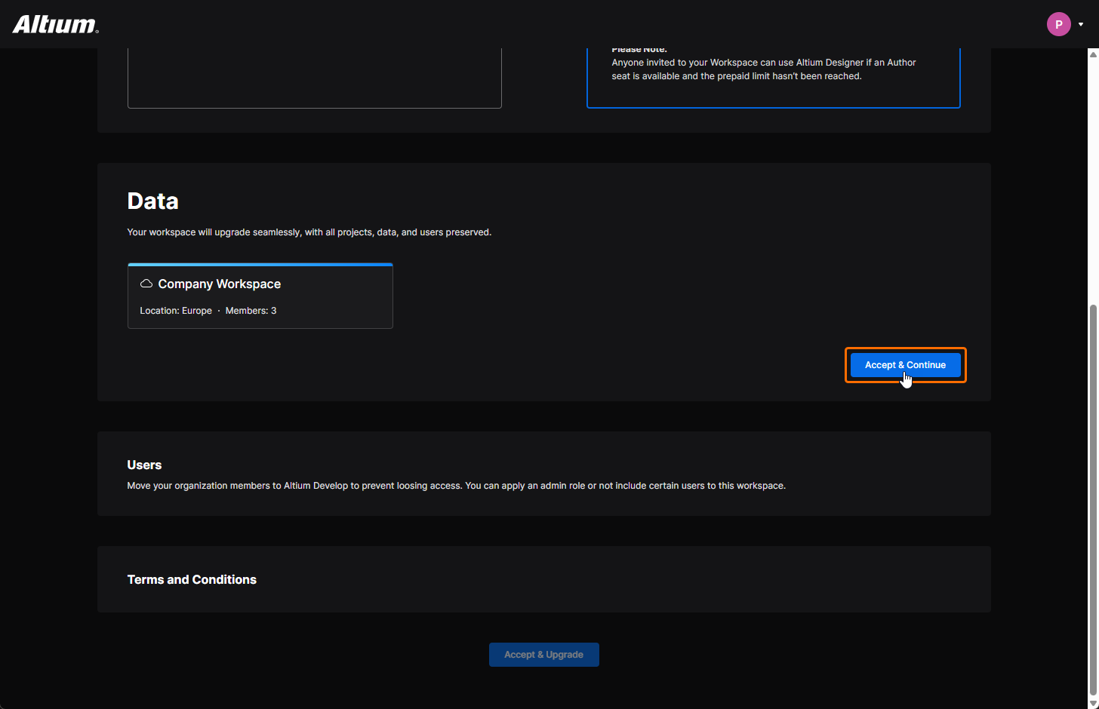Click the scrollbar up arrow
The height and width of the screenshot is (709, 1099).
(x=1093, y=54)
